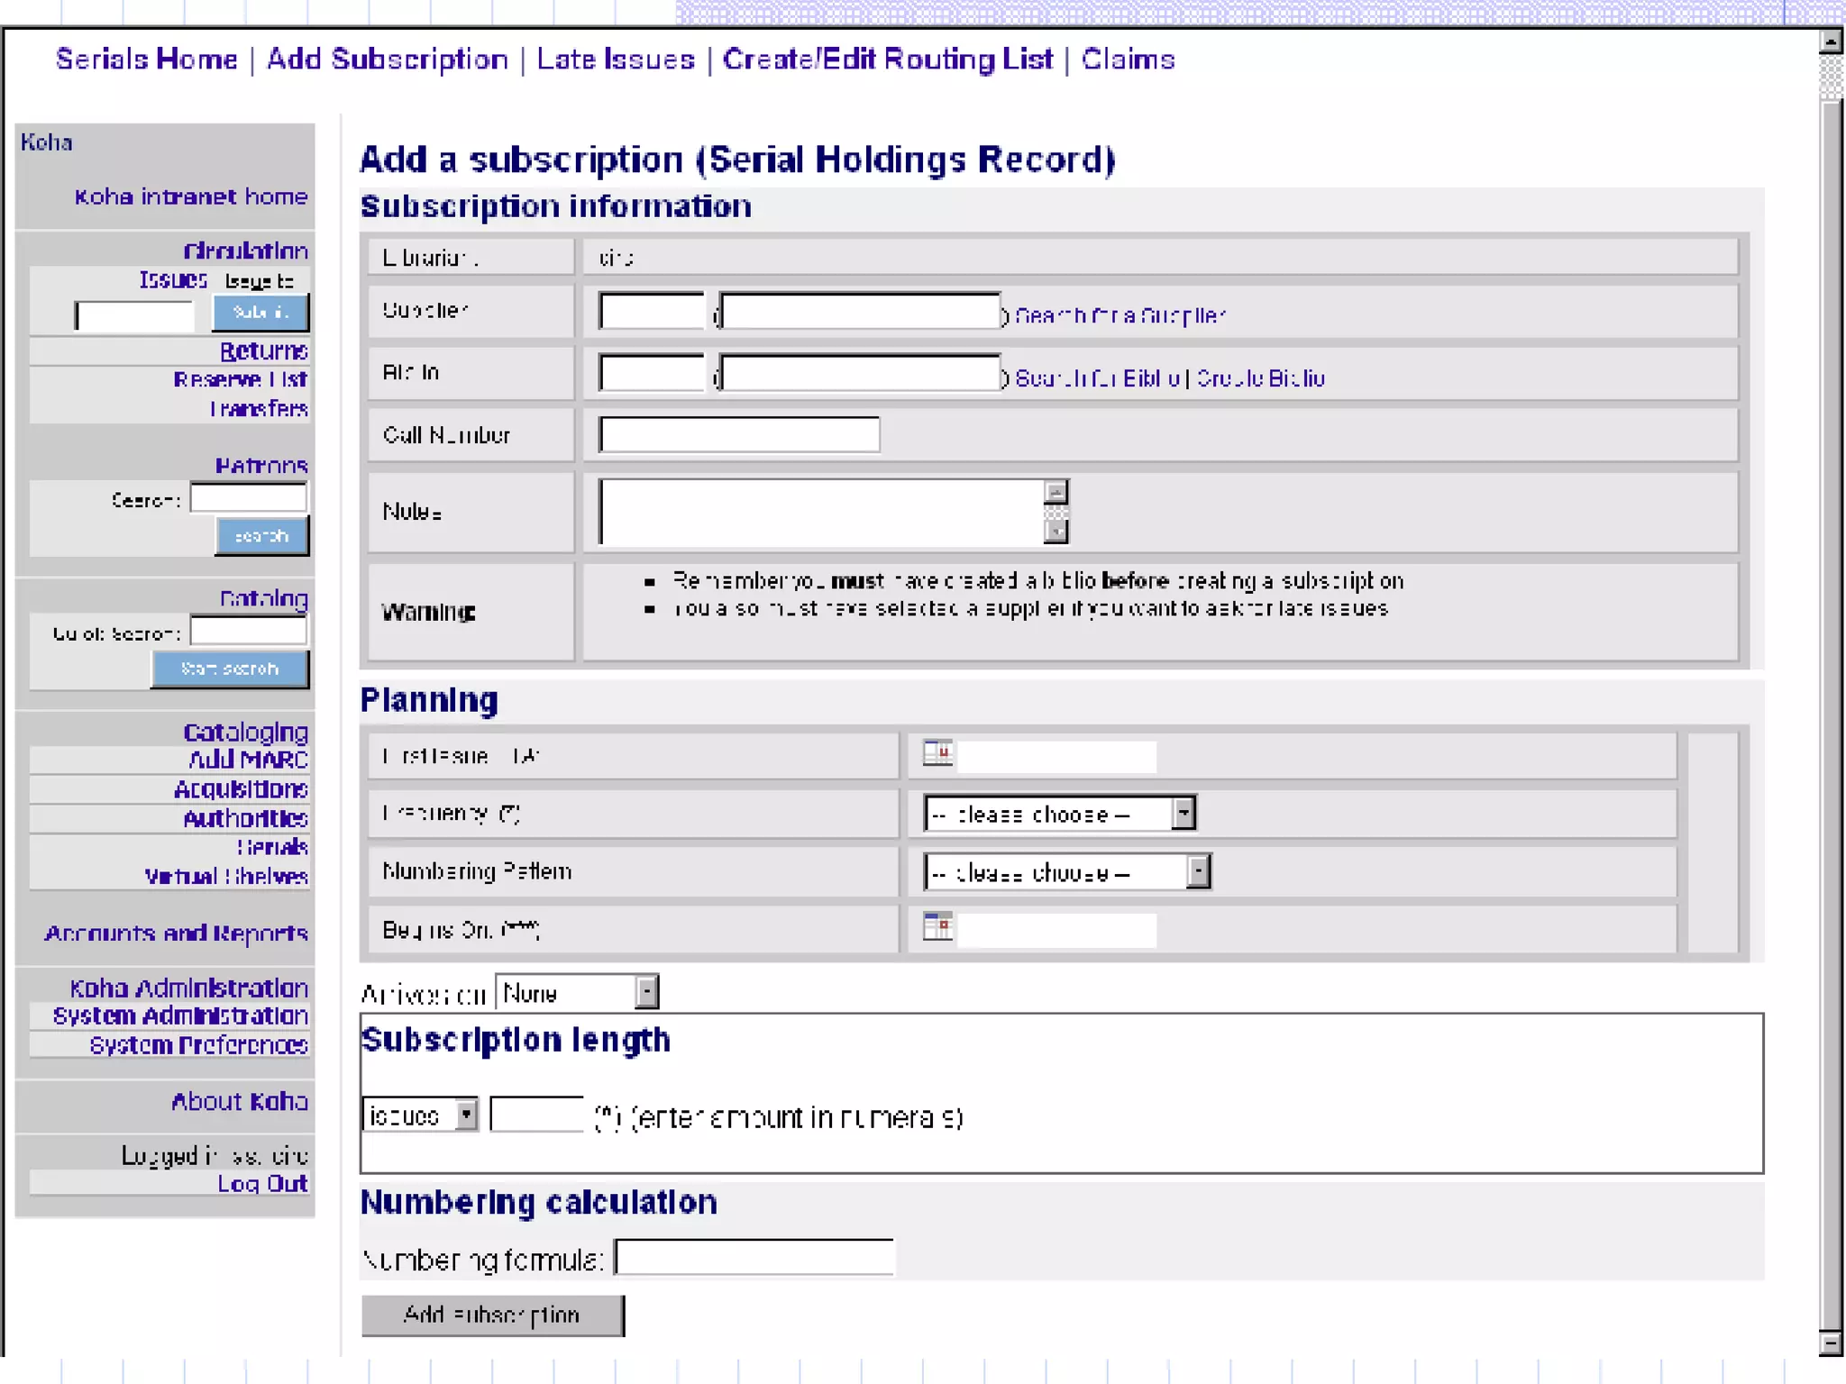1846x1384 pixels.
Task: Click page scrollbar up arrow
Action: (1831, 42)
